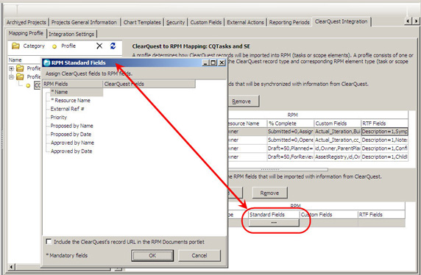Maximize the RPM Standard Fields dialog
This screenshot has width=421, height=275.
[213, 63]
